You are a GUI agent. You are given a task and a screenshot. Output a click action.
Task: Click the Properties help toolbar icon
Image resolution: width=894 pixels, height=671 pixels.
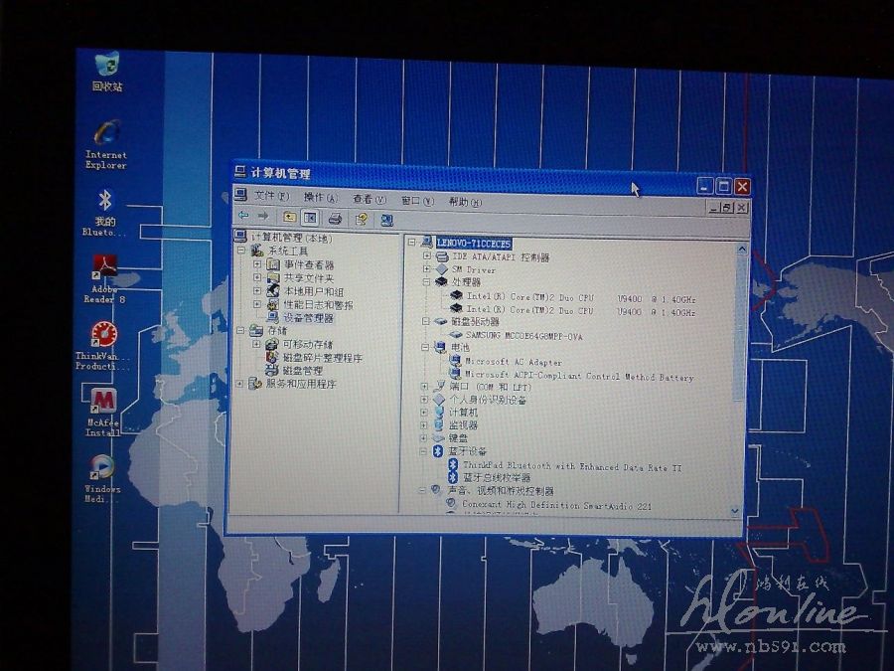coord(361,219)
